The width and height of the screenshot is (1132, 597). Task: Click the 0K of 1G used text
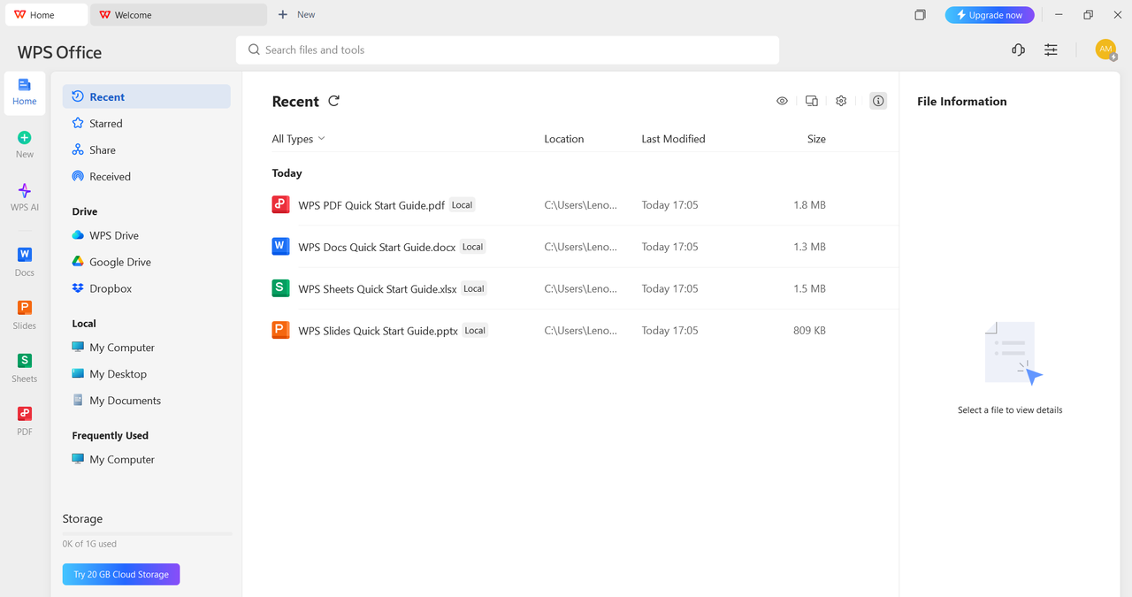pyautogui.click(x=89, y=544)
